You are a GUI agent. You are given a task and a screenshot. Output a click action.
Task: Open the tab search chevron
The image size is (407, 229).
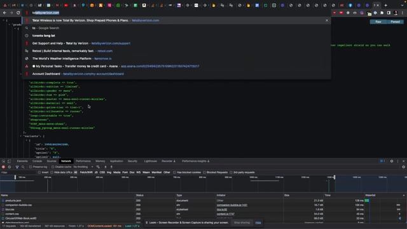click(x=402, y=5)
